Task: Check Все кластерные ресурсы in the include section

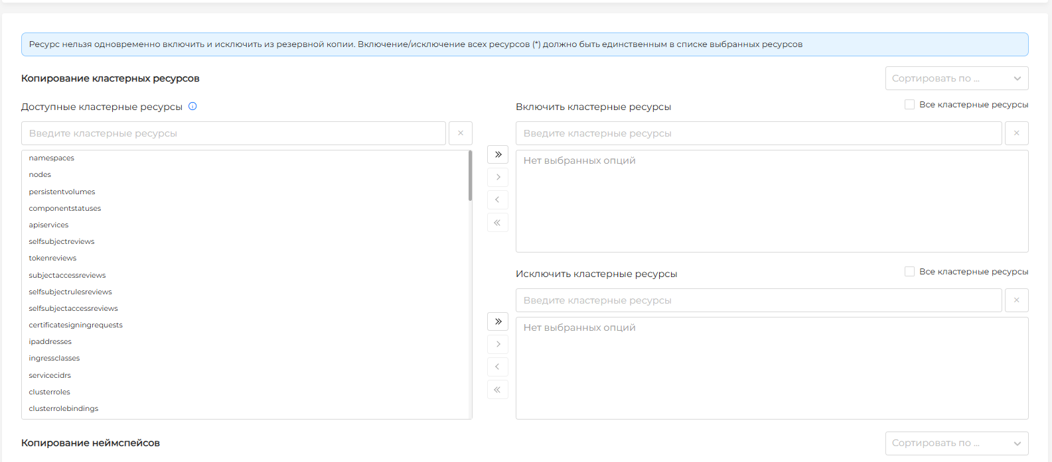Action: click(x=909, y=105)
